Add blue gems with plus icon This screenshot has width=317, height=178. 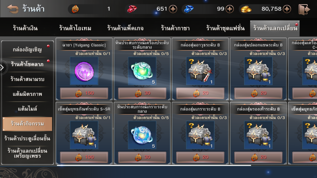(229, 9)
